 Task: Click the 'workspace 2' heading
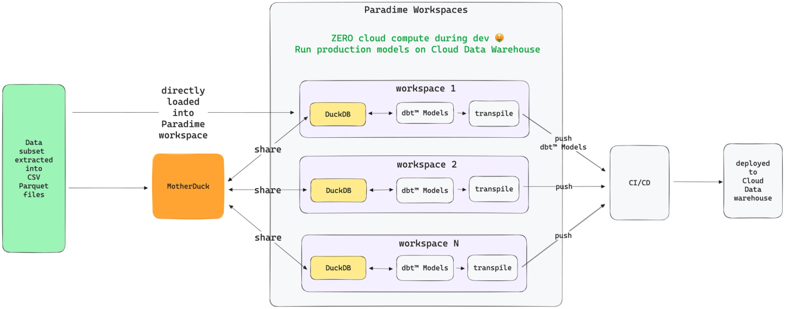tap(426, 165)
